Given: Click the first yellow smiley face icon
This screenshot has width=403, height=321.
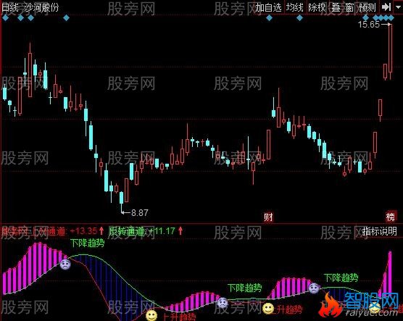Looking at the screenshot, I should click(151, 315).
